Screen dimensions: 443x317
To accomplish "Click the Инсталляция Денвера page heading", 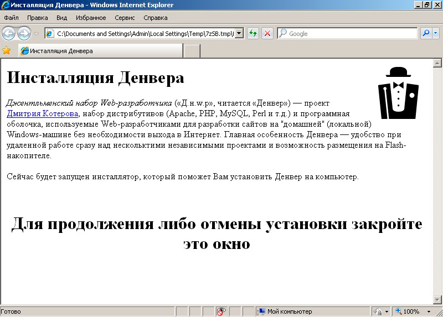I will pos(95,77).
